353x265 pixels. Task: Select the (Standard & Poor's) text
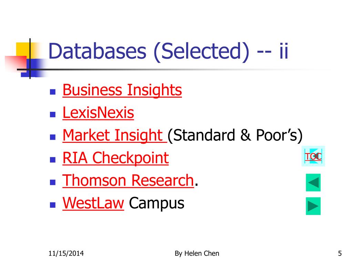click(x=235, y=135)
